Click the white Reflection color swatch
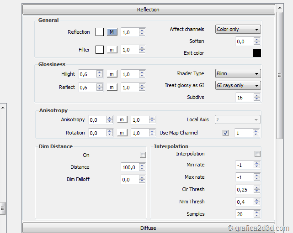 click(100, 32)
